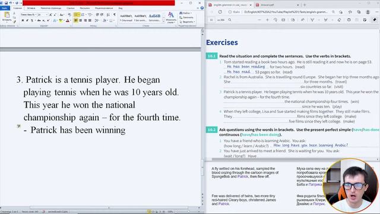
Task: Toggle Italic formatting in Word ribbon
Action: (x=27, y=20)
